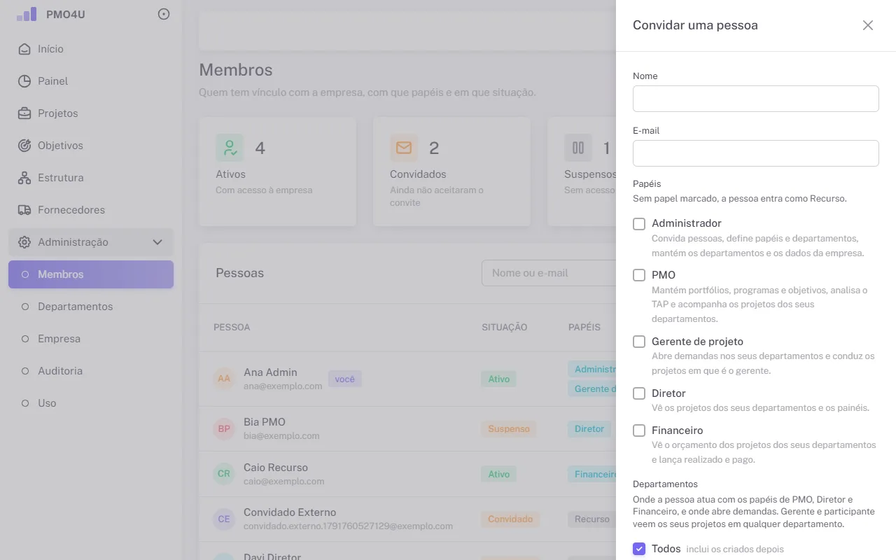Click the Projetos briefcase icon

tap(24, 113)
